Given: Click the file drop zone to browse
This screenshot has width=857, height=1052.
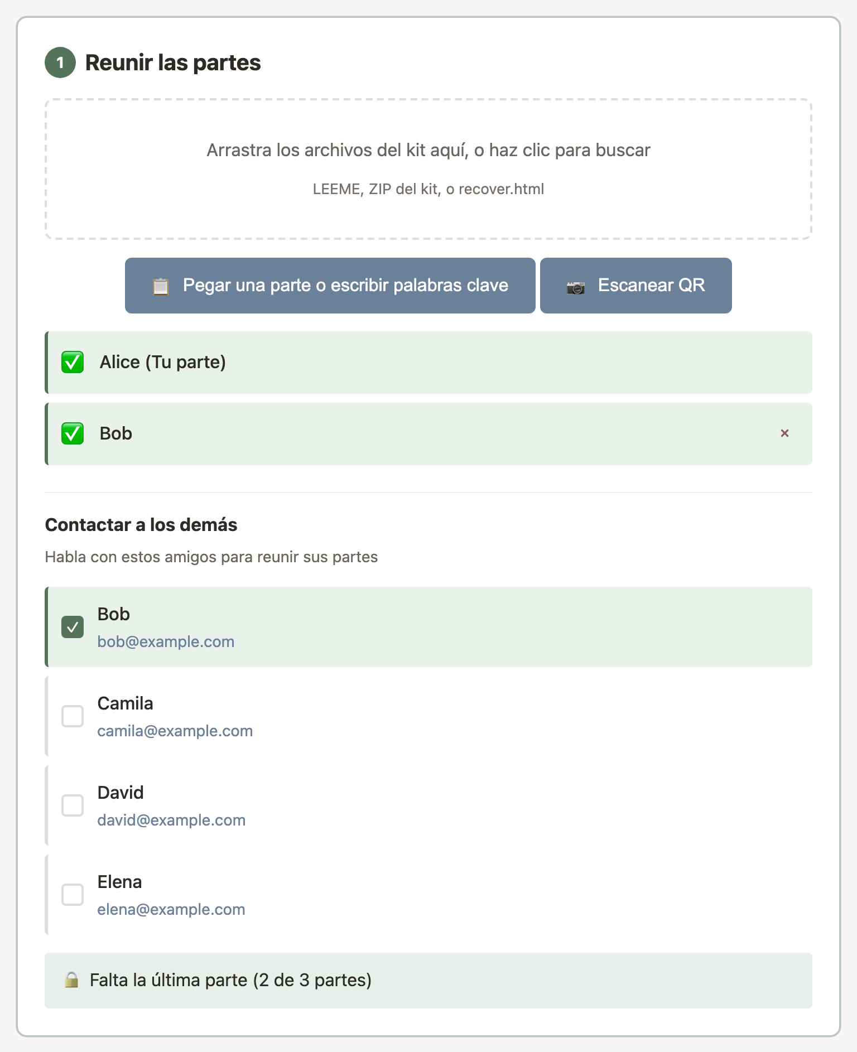Looking at the screenshot, I should tap(428, 169).
